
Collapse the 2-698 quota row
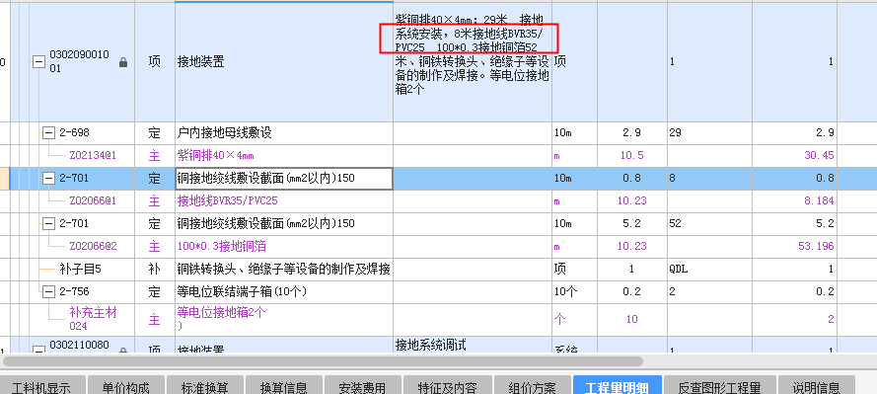[x=48, y=133]
